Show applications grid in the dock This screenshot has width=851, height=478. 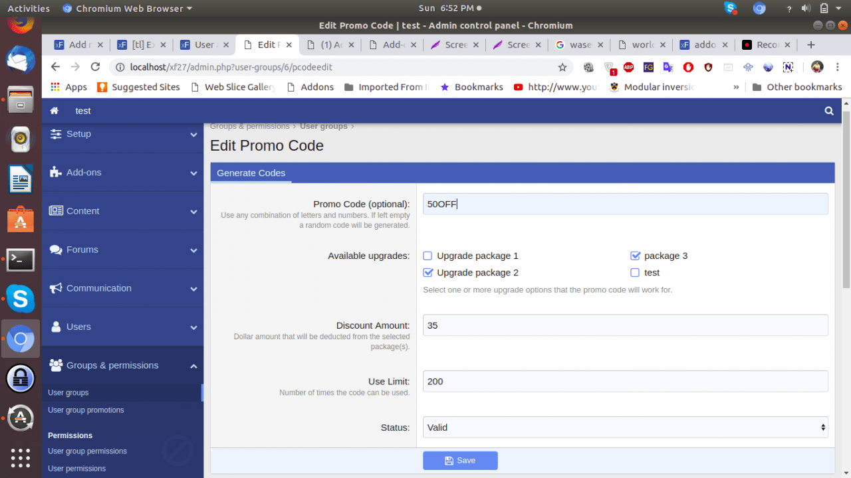pyautogui.click(x=20, y=457)
